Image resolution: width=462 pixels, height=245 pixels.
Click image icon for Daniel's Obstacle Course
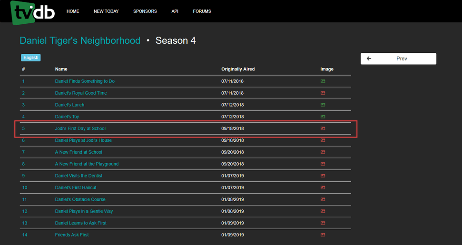click(323, 199)
